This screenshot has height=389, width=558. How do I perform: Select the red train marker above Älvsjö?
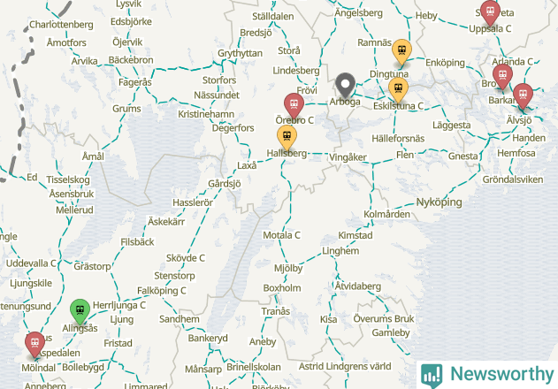pos(523,95)
